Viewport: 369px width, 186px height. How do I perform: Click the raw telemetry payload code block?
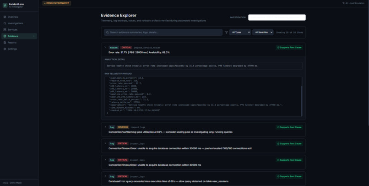click(x=203, y=96)
